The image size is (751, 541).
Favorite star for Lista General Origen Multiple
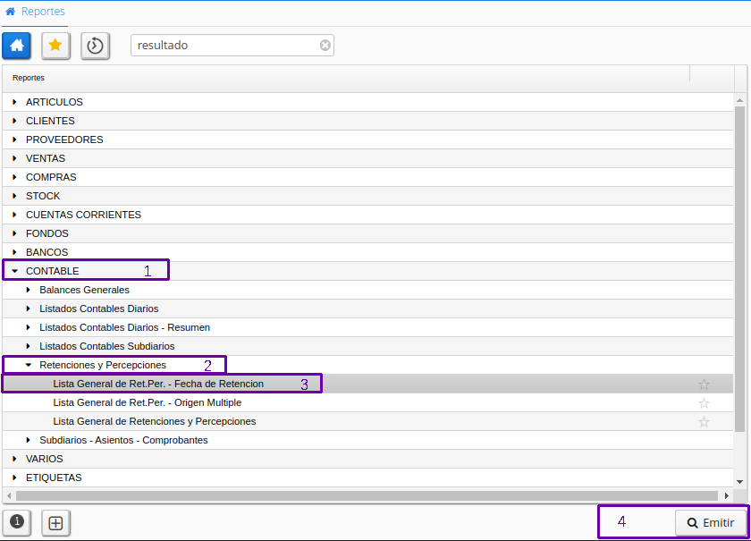[704, 403]
